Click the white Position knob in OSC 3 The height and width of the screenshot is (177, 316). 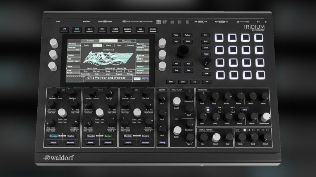pyautogui.click(x=137, y=113)
